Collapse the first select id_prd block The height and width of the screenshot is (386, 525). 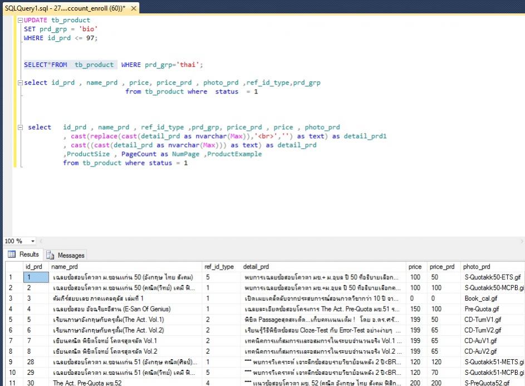tap(21, 83)
